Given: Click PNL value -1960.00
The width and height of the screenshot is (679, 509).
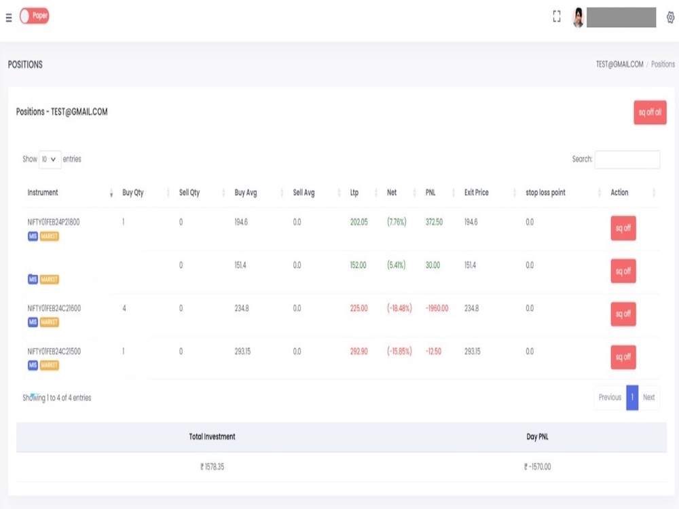Looking at the screenshot, I should 437,308.
